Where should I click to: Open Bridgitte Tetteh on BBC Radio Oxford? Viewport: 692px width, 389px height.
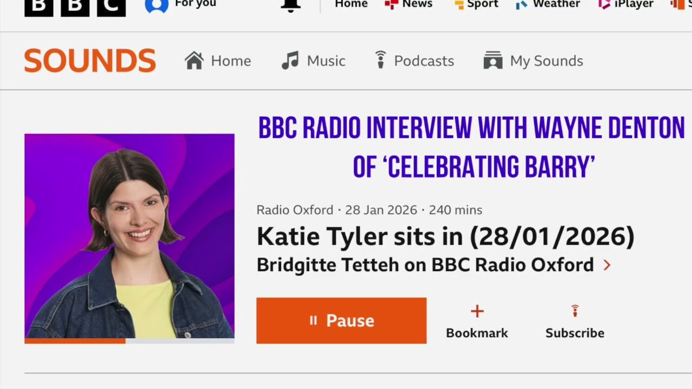[x=425, y=265]
